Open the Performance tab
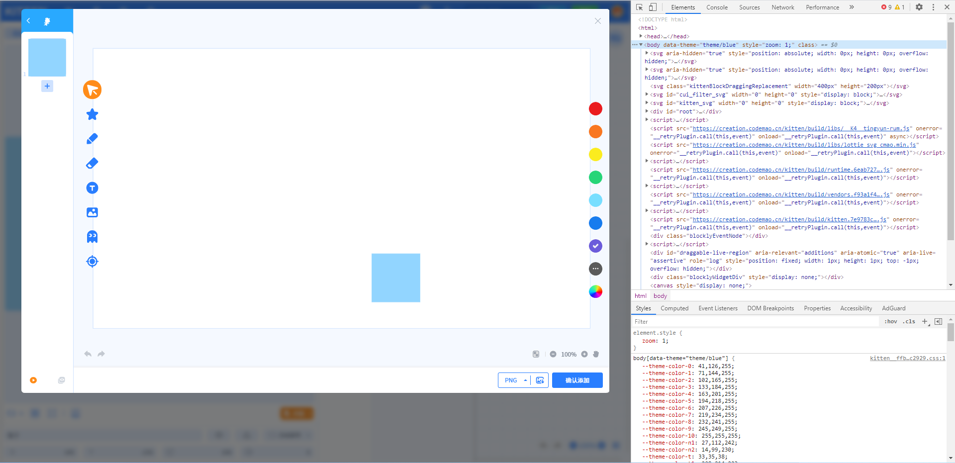Screen dimensions: 955x463 click(x=822, y=7)
